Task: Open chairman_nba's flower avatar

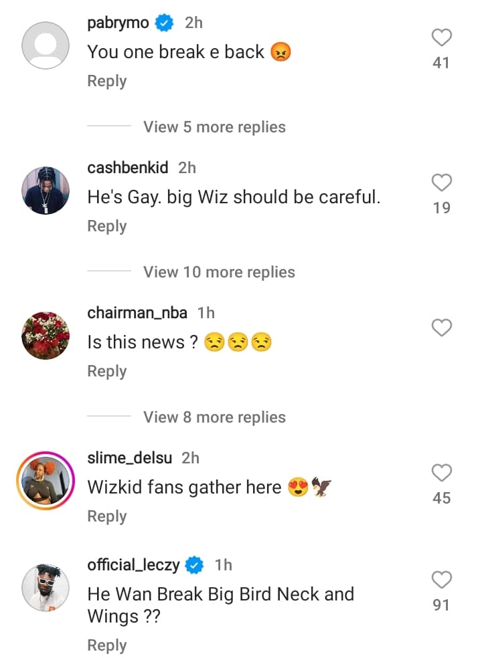Action: (46, 336)
